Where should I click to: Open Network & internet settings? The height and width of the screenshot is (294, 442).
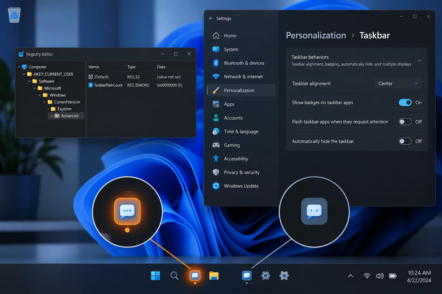click(x=241, y=77)
